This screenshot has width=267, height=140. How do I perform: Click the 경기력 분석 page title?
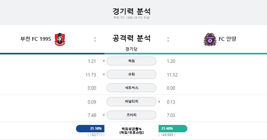tap(131, 11)
